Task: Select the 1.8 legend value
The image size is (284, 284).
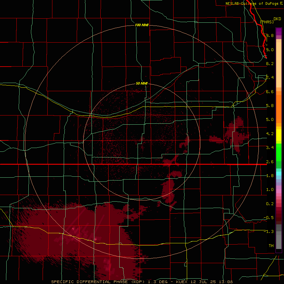Action: coord(270,176)
